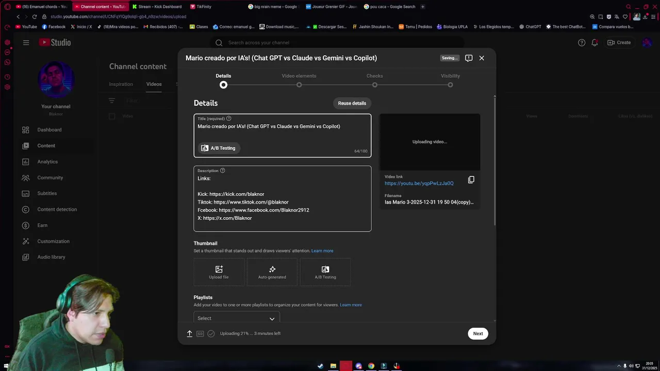This screenshot has height=371, width=660.
Task: Open the youtu.be video link
Action: (x=419, y=183)
